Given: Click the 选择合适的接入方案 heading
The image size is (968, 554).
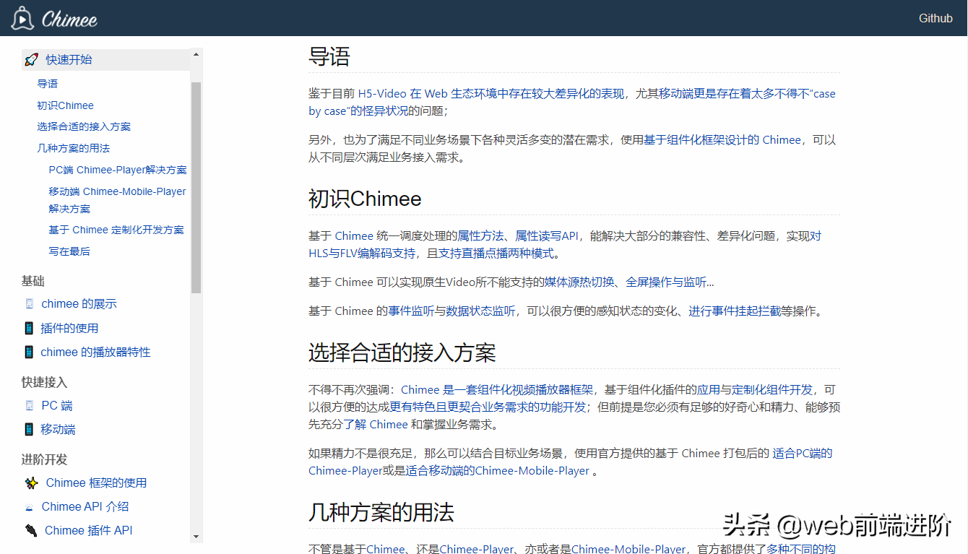Looking at the screenshot, I should tap(402, 352).
